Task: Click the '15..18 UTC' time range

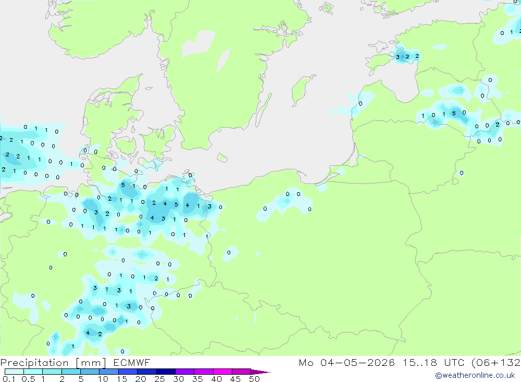Action: click(434, 362)
